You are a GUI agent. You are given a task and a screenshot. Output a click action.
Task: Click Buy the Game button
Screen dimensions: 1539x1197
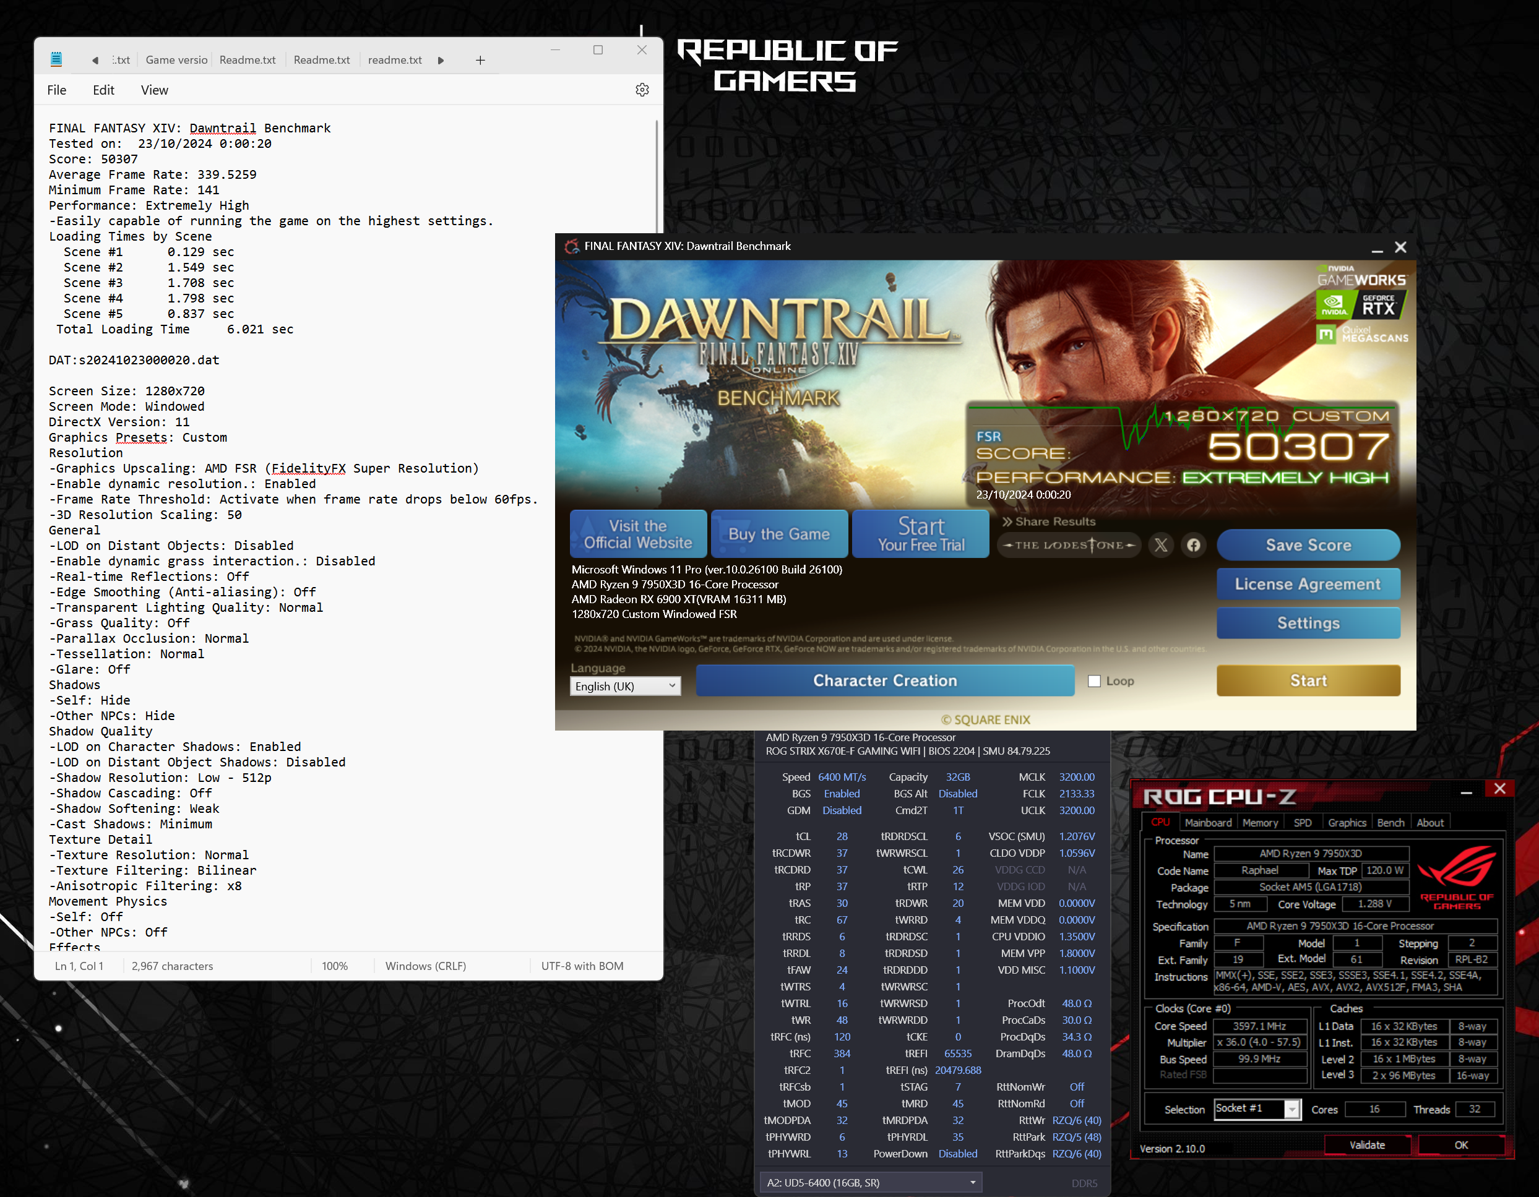(x=779, y=534)
